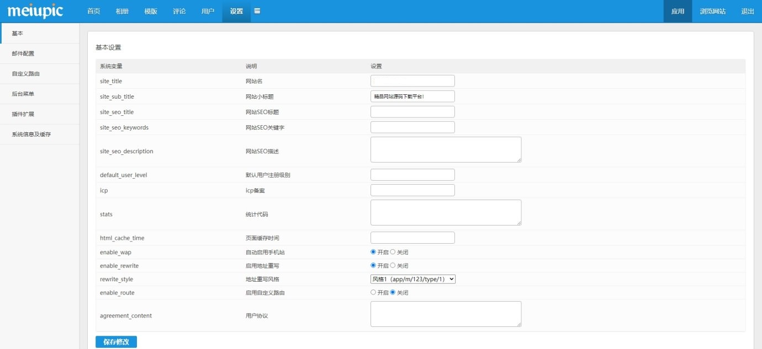Focus the site_seo_title input field
762x349 pixels.
point(412,112)
